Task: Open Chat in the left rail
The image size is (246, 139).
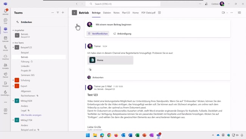Action: 6,21
